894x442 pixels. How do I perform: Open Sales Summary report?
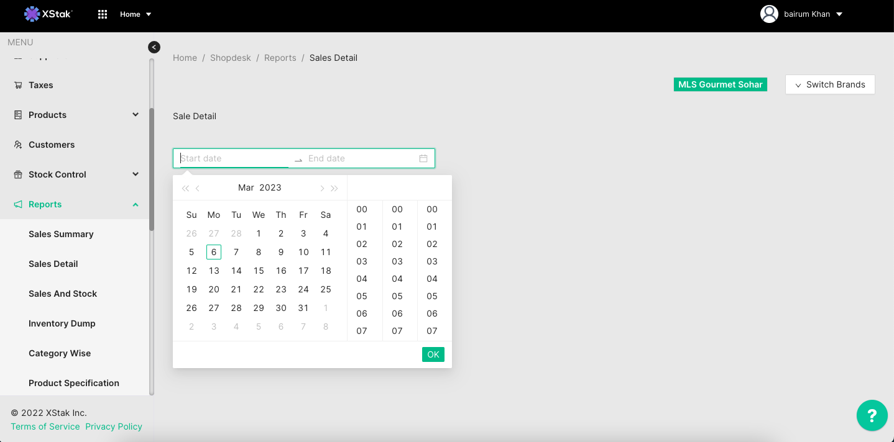point(61,234)
